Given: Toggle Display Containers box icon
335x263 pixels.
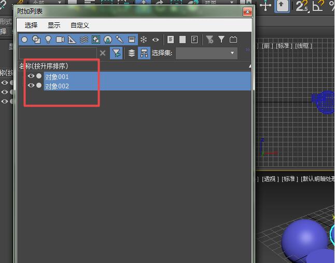Looking at the screenshot, I should (131, 40).
